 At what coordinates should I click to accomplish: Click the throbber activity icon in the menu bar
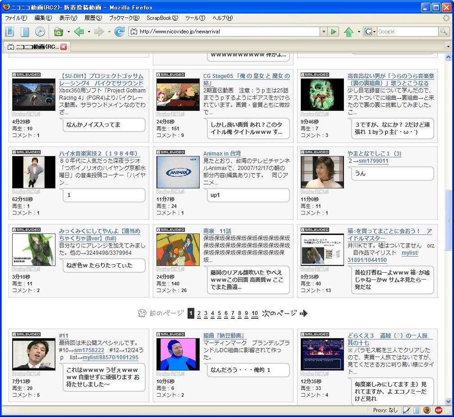(446, 18)
